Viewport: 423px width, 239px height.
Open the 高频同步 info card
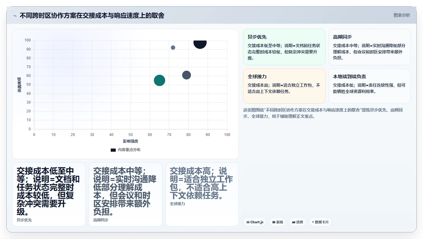click(370, 47)
